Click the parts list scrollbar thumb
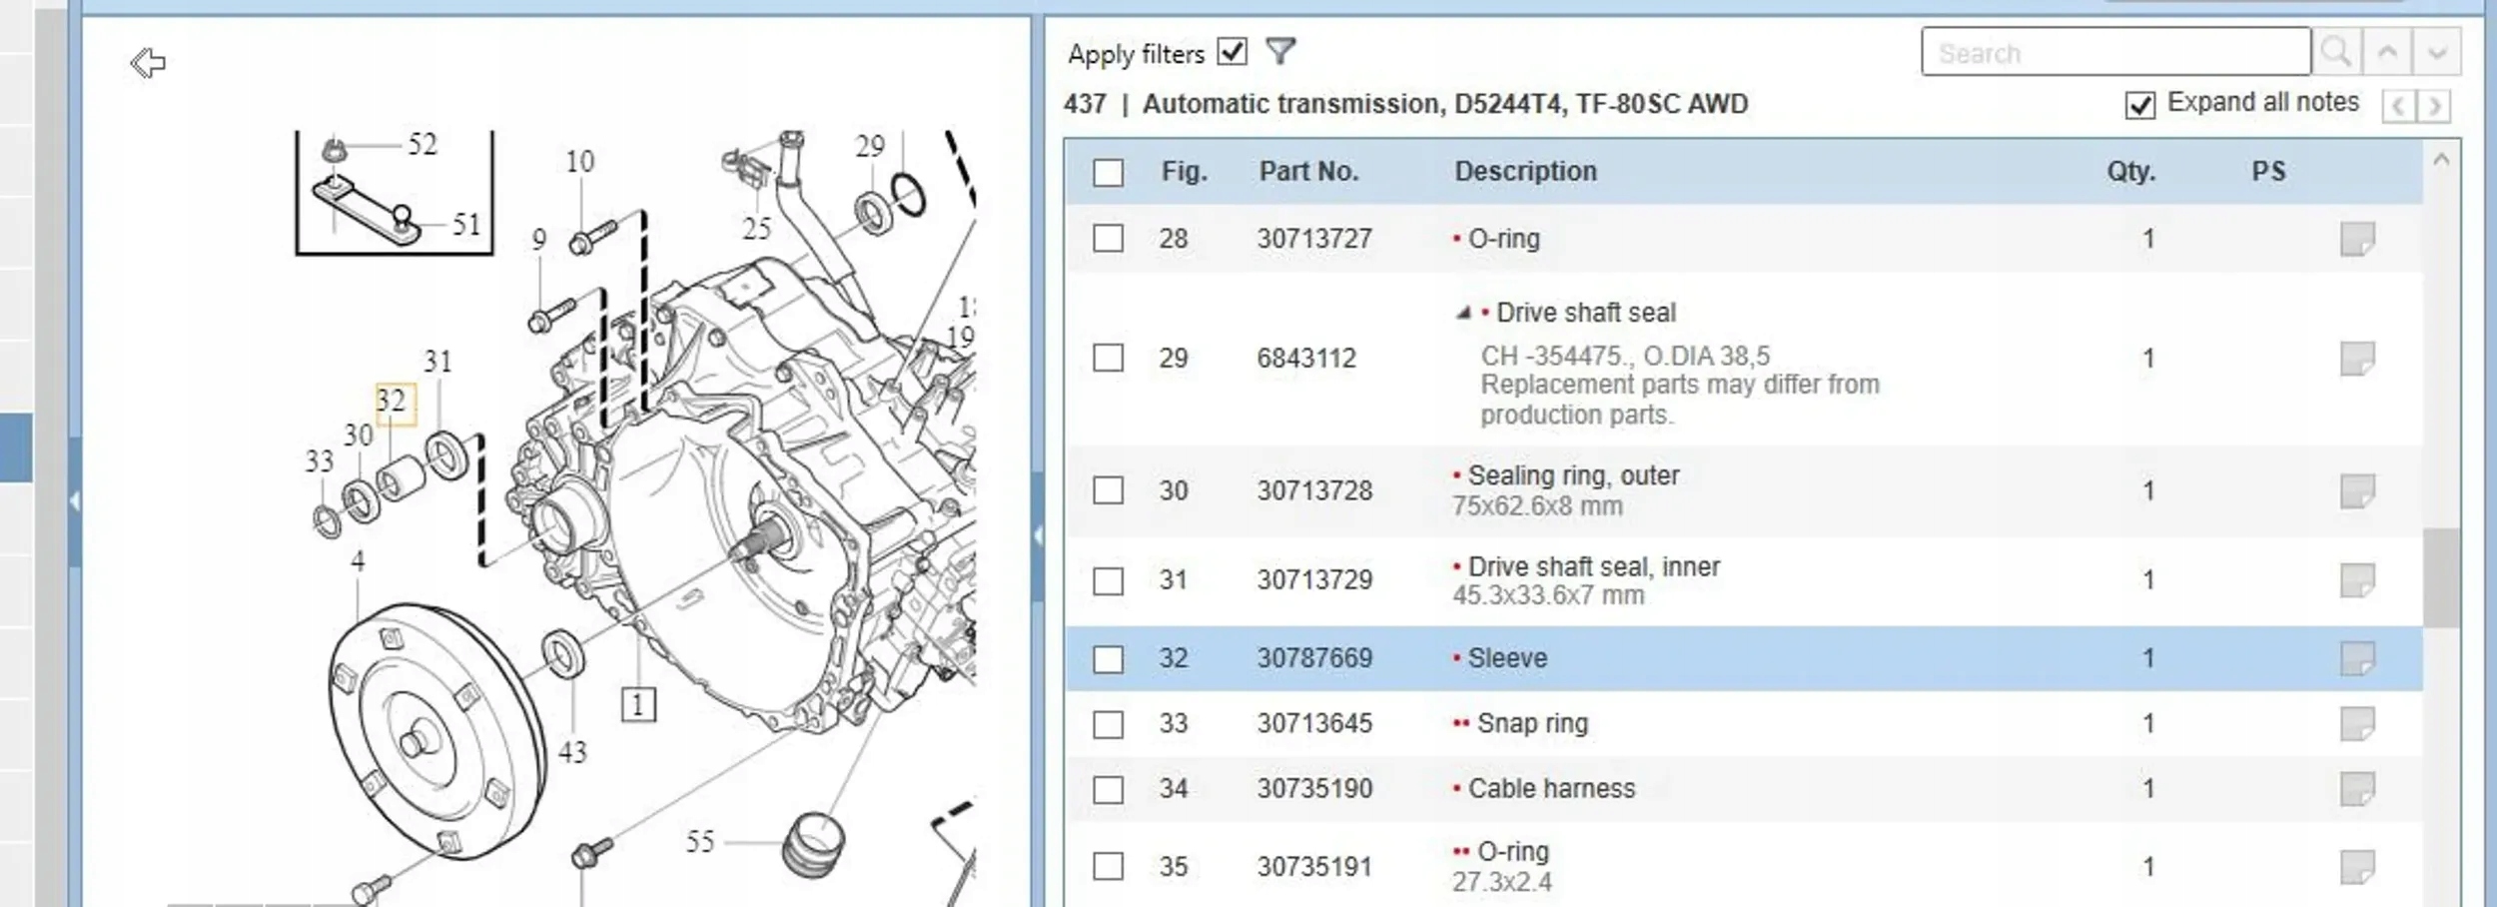Image resolution: width=2497 pixels, height=907 pixels. click(2441, 577)
